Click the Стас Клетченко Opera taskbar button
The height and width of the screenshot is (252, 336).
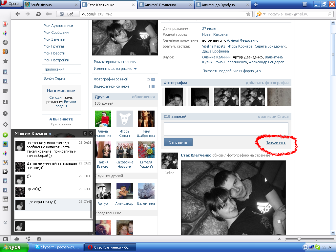(x=110, y=247)
